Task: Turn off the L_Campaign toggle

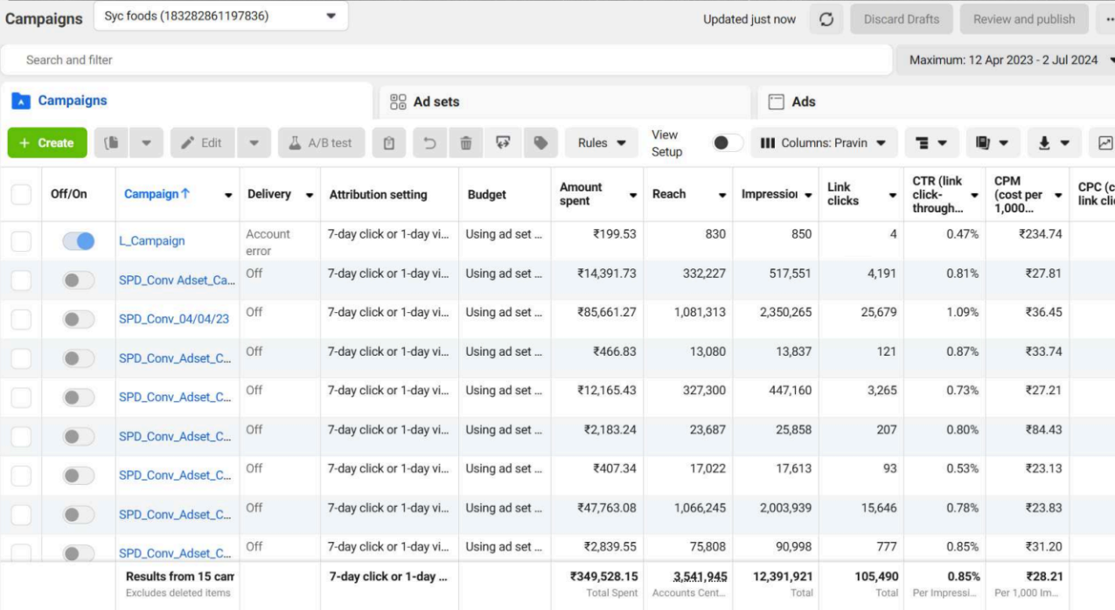Action: coord(79,241)
